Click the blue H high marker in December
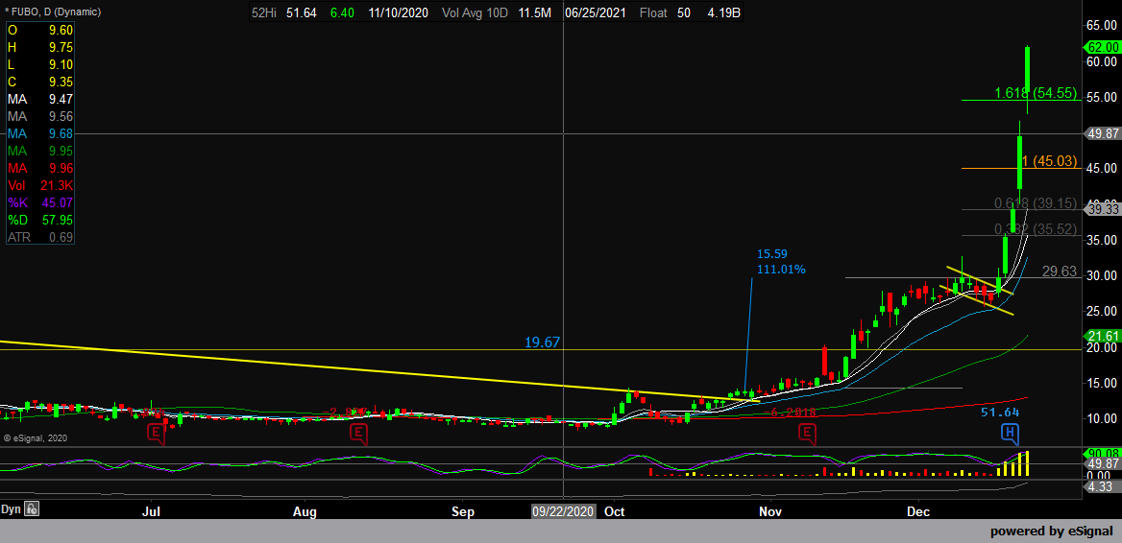1122x543 pixels. [1010, 433]
